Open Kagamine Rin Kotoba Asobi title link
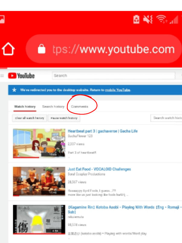This screenshot has height=243, width=182. coord(125,209)
